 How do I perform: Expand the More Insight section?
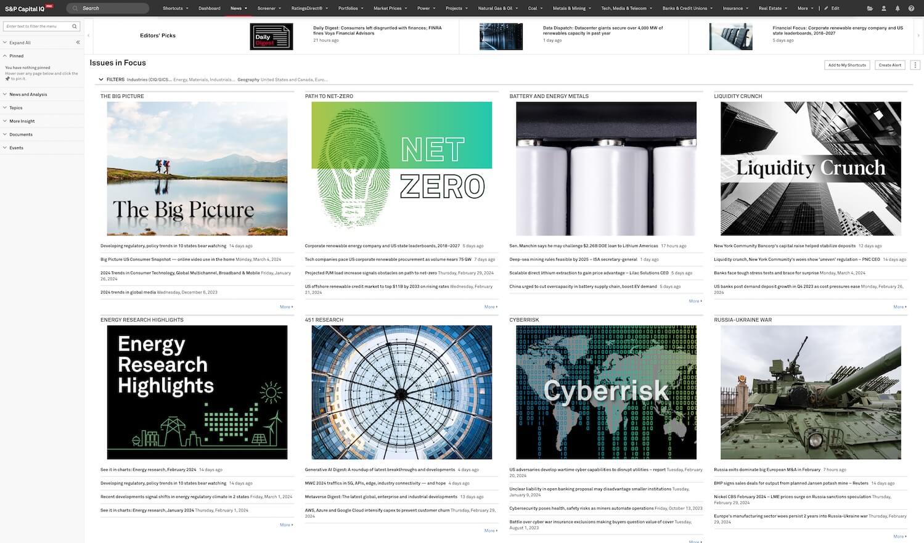pyautogui.click(x=18, y=121)
